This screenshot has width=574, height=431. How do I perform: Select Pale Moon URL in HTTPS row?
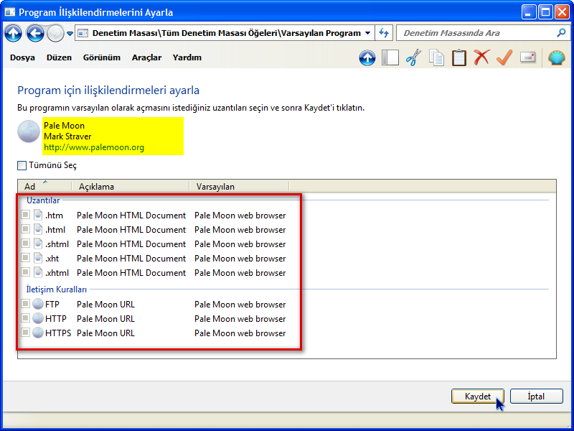pyautogui.click(x=105, y=333)
